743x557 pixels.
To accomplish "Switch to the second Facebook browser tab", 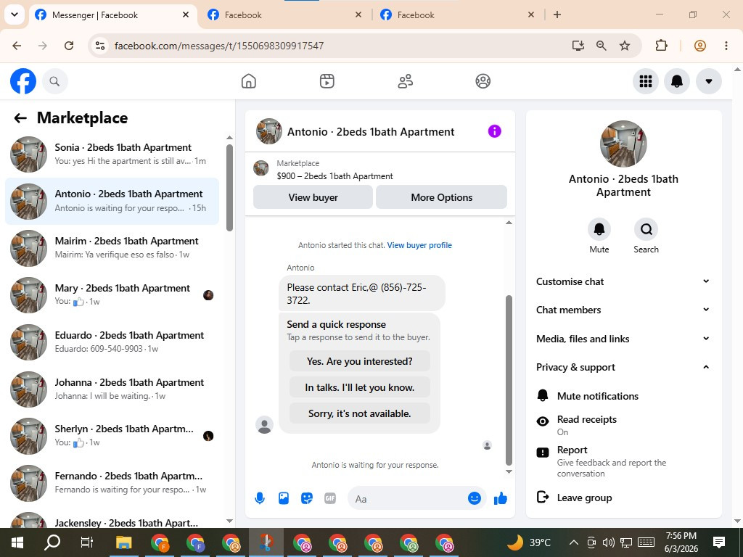I will (284, 15).
